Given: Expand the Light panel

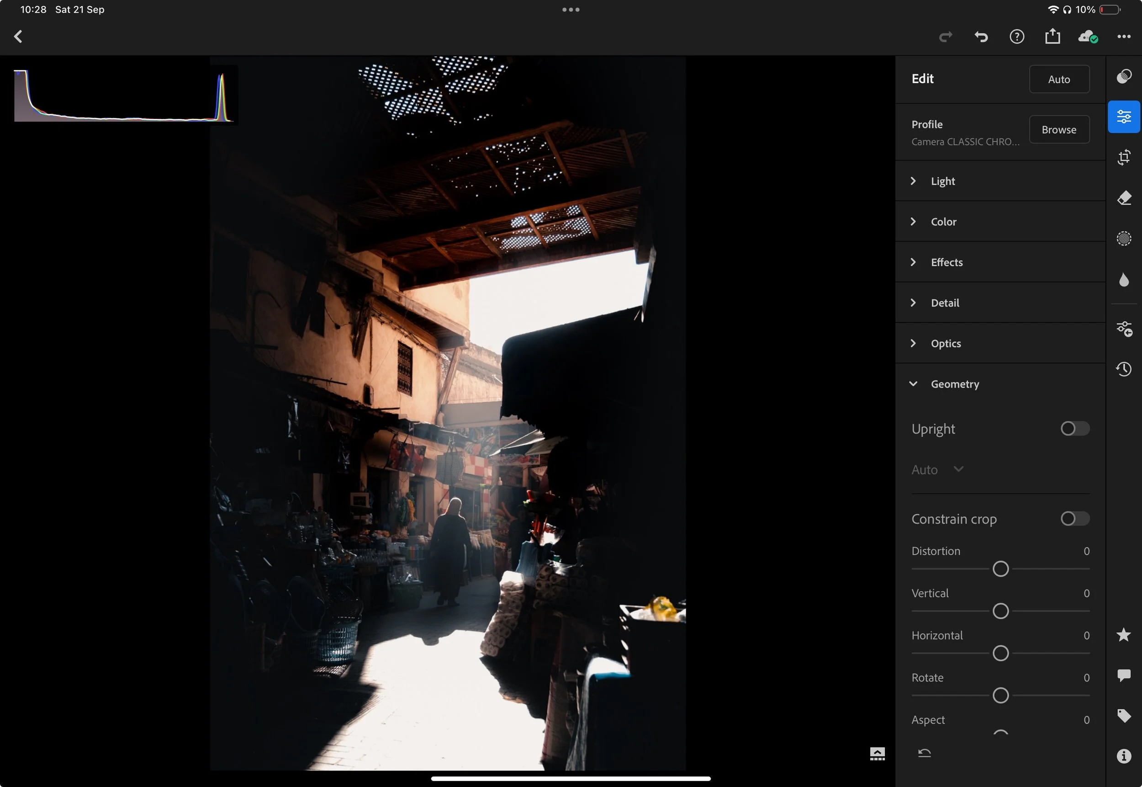Looking at the screenshot, I should 942,181.
